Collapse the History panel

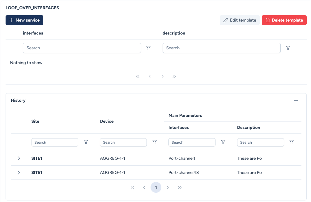tap(296, 101)
